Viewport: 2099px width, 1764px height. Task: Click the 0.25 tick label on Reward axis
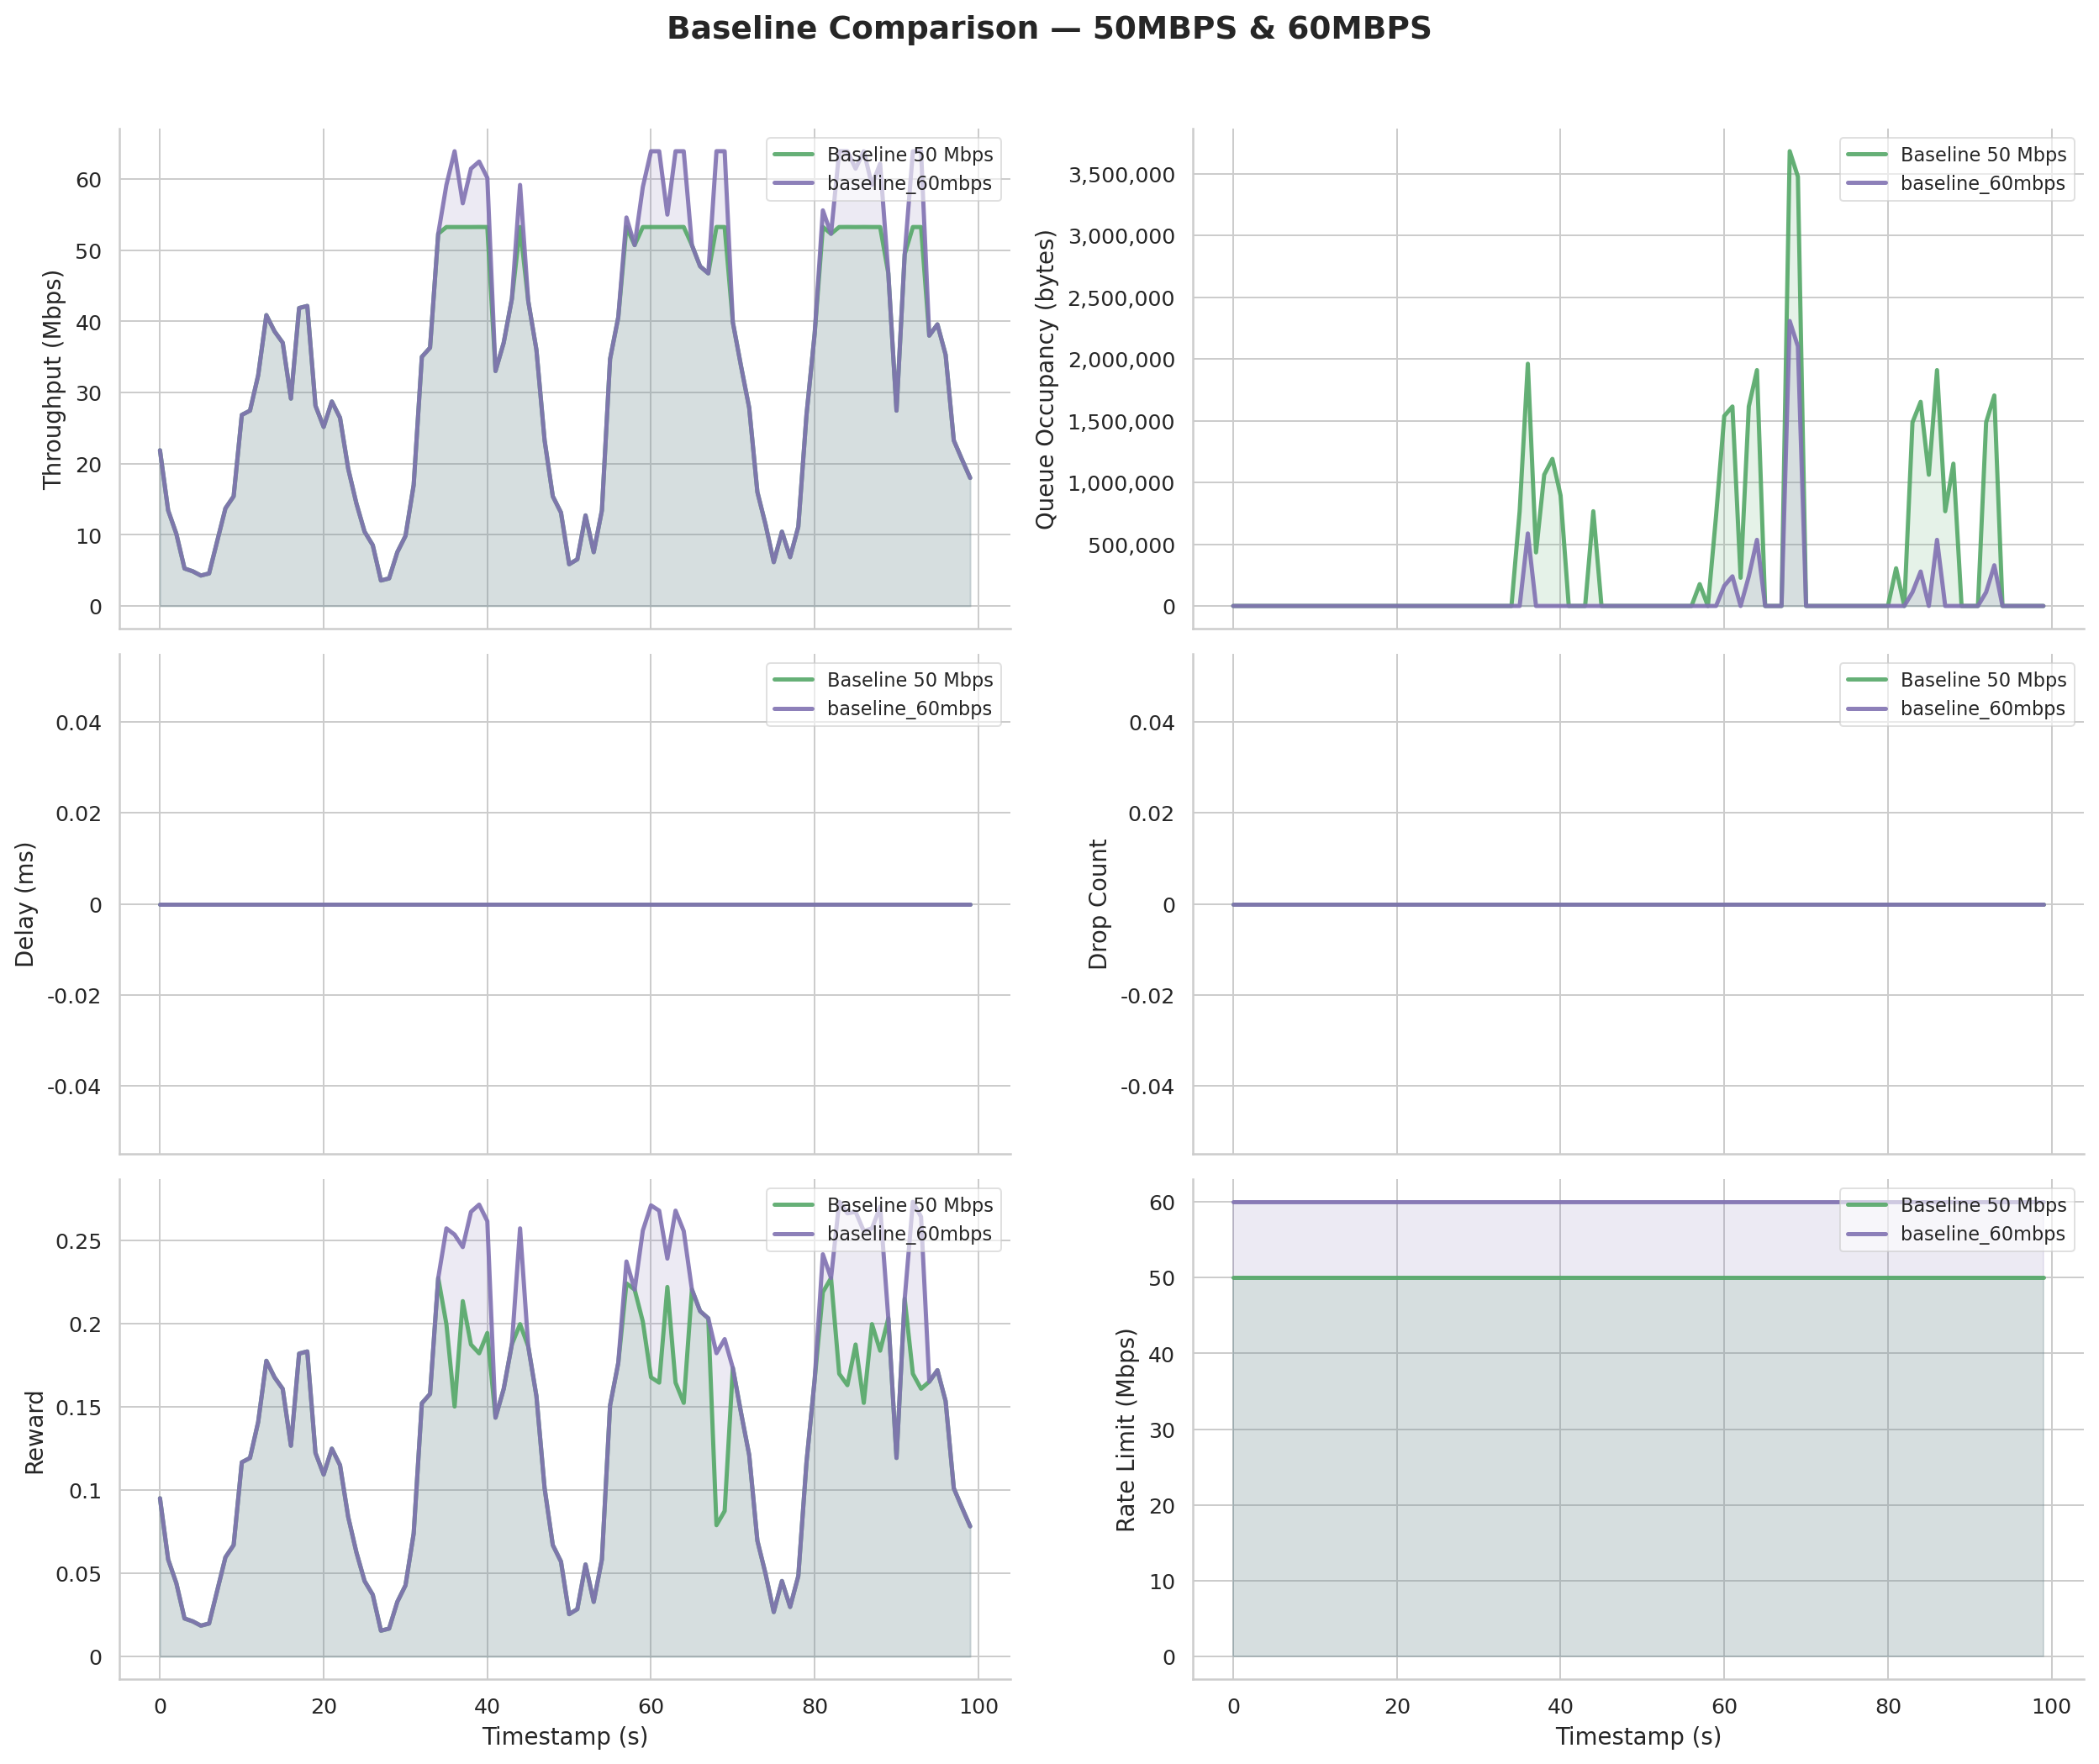pos(78,1241)
